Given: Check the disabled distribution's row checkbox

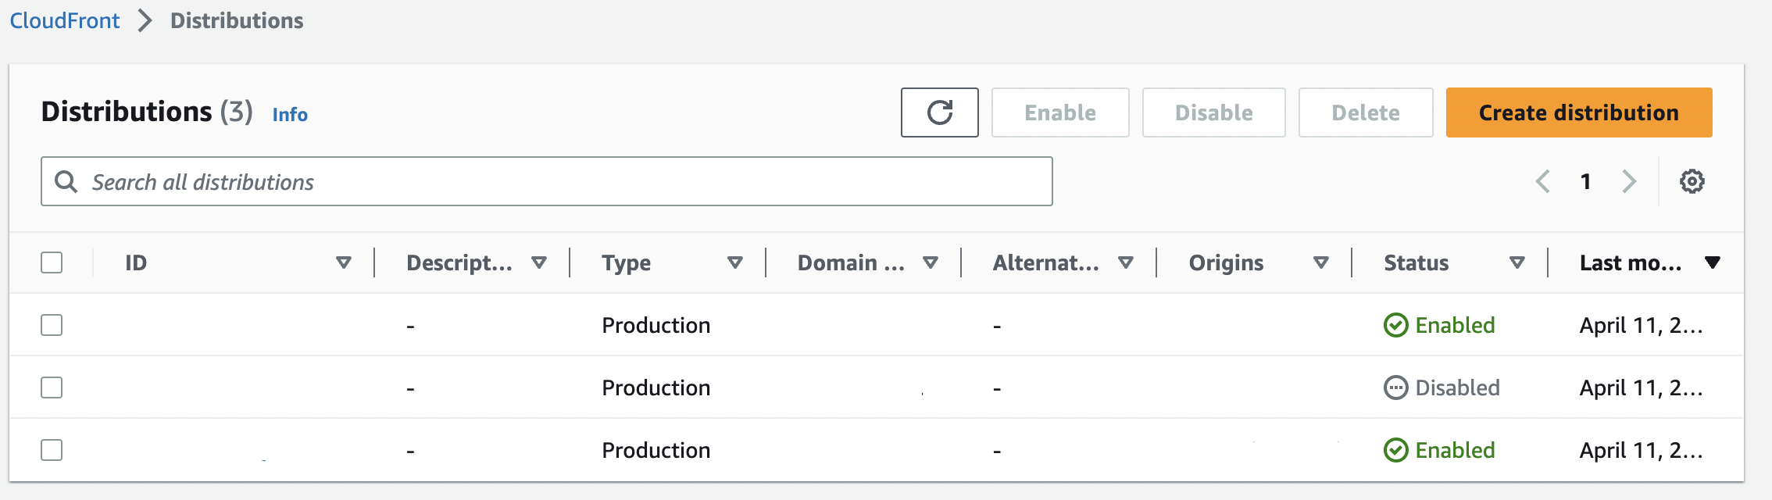Looking at the screenshot, I should [x=52, y=387].
